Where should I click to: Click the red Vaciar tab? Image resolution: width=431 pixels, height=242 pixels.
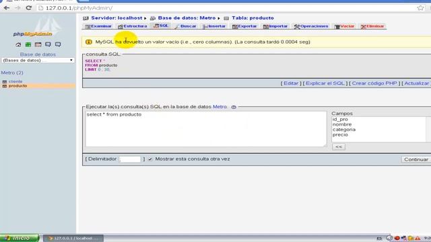coord(344,26)
